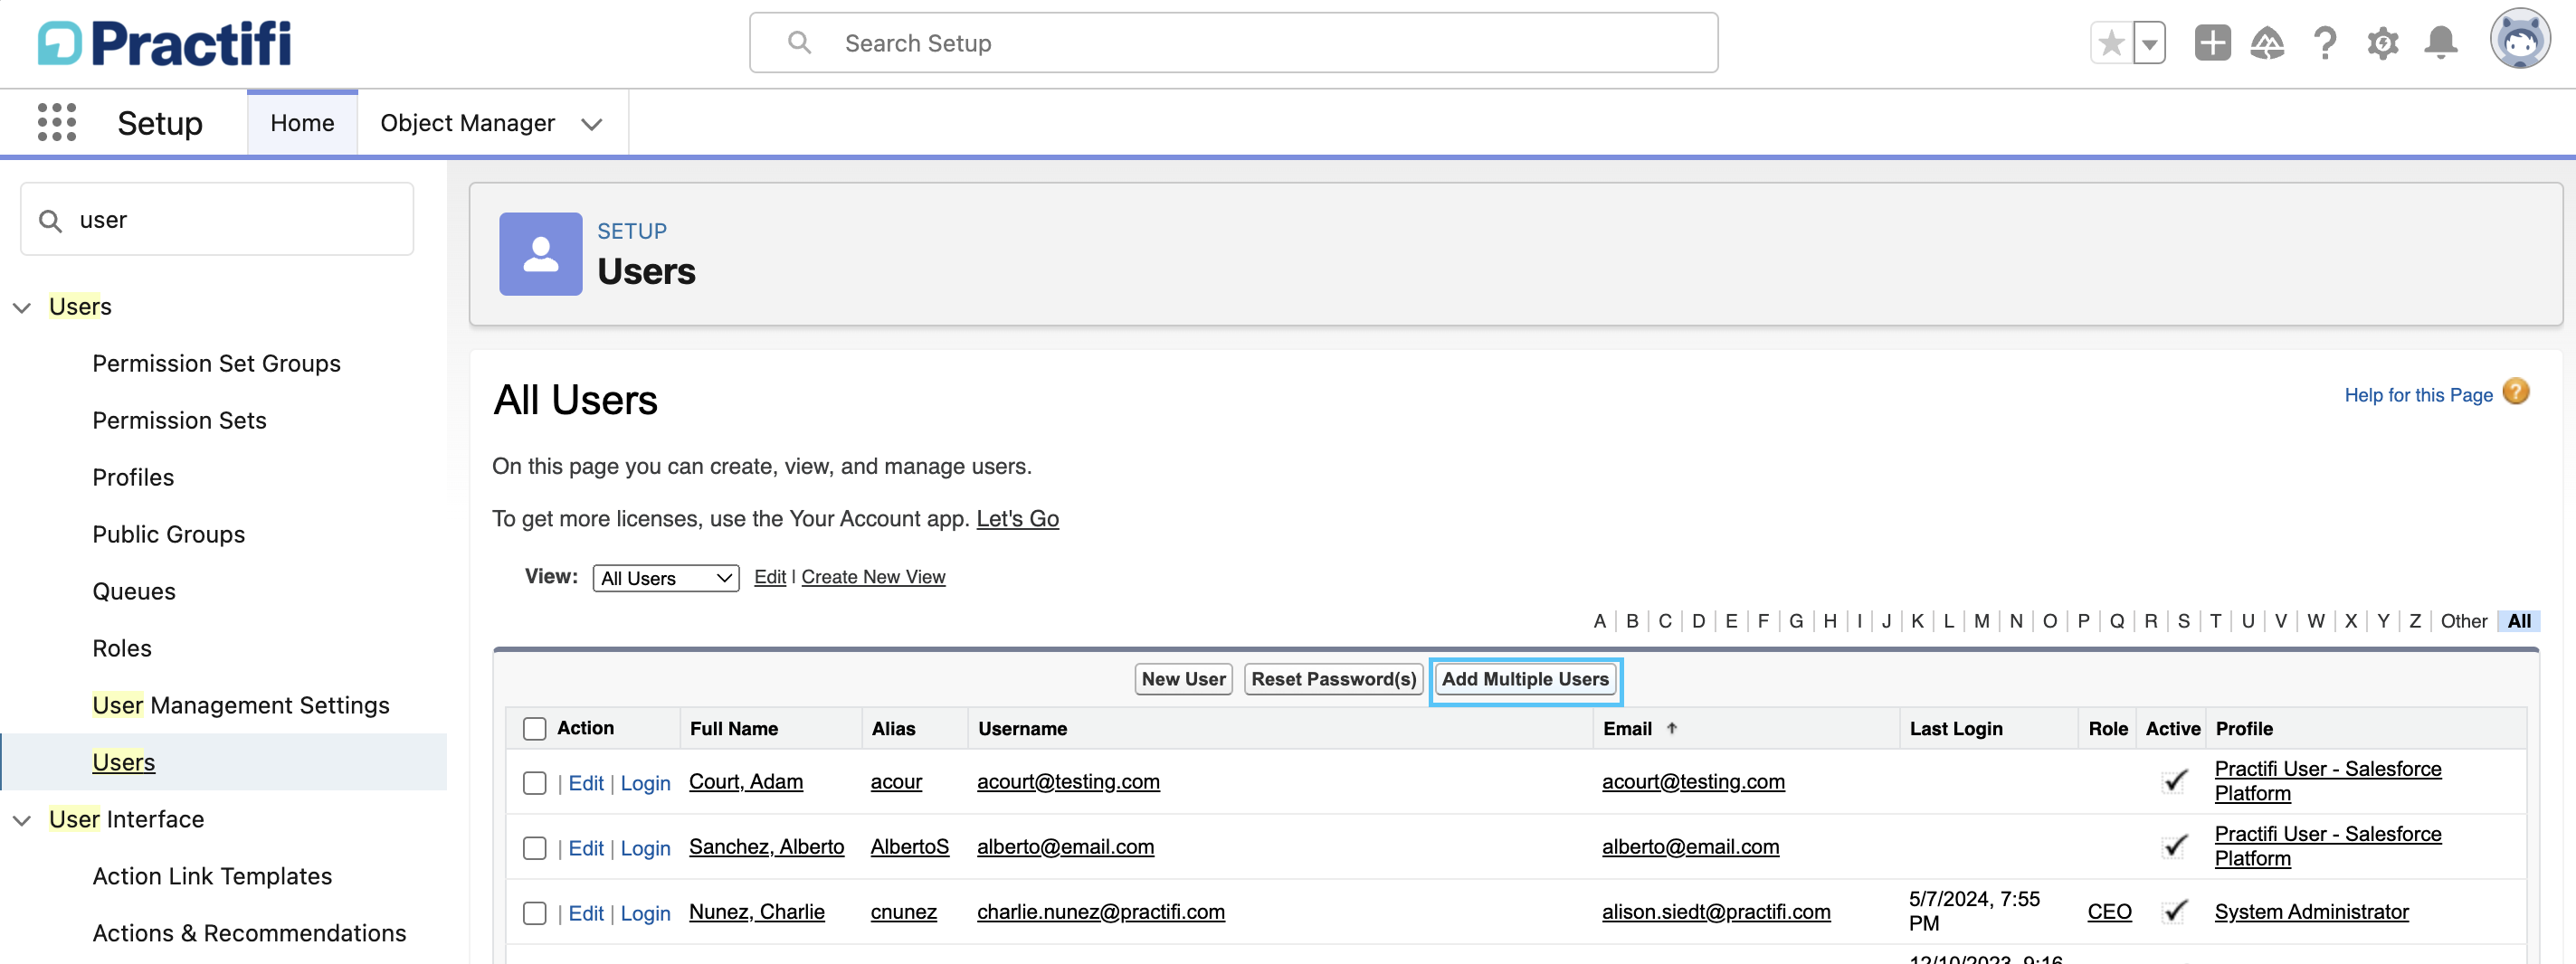
Task: Click the Create New View link
Action: pyautogui.click(x=873, y=577)
